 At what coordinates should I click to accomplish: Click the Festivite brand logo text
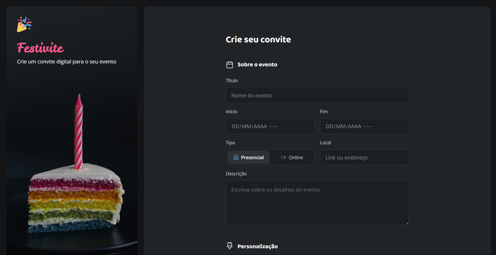coord(40,48)
